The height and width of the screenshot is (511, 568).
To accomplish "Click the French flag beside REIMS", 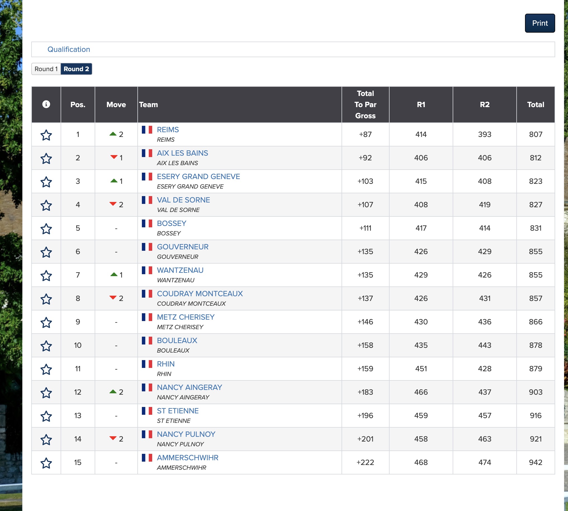I will point(147,130).
